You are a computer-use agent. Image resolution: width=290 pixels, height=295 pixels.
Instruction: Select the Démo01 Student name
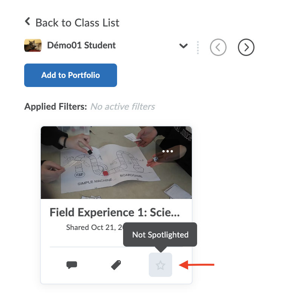81,45
